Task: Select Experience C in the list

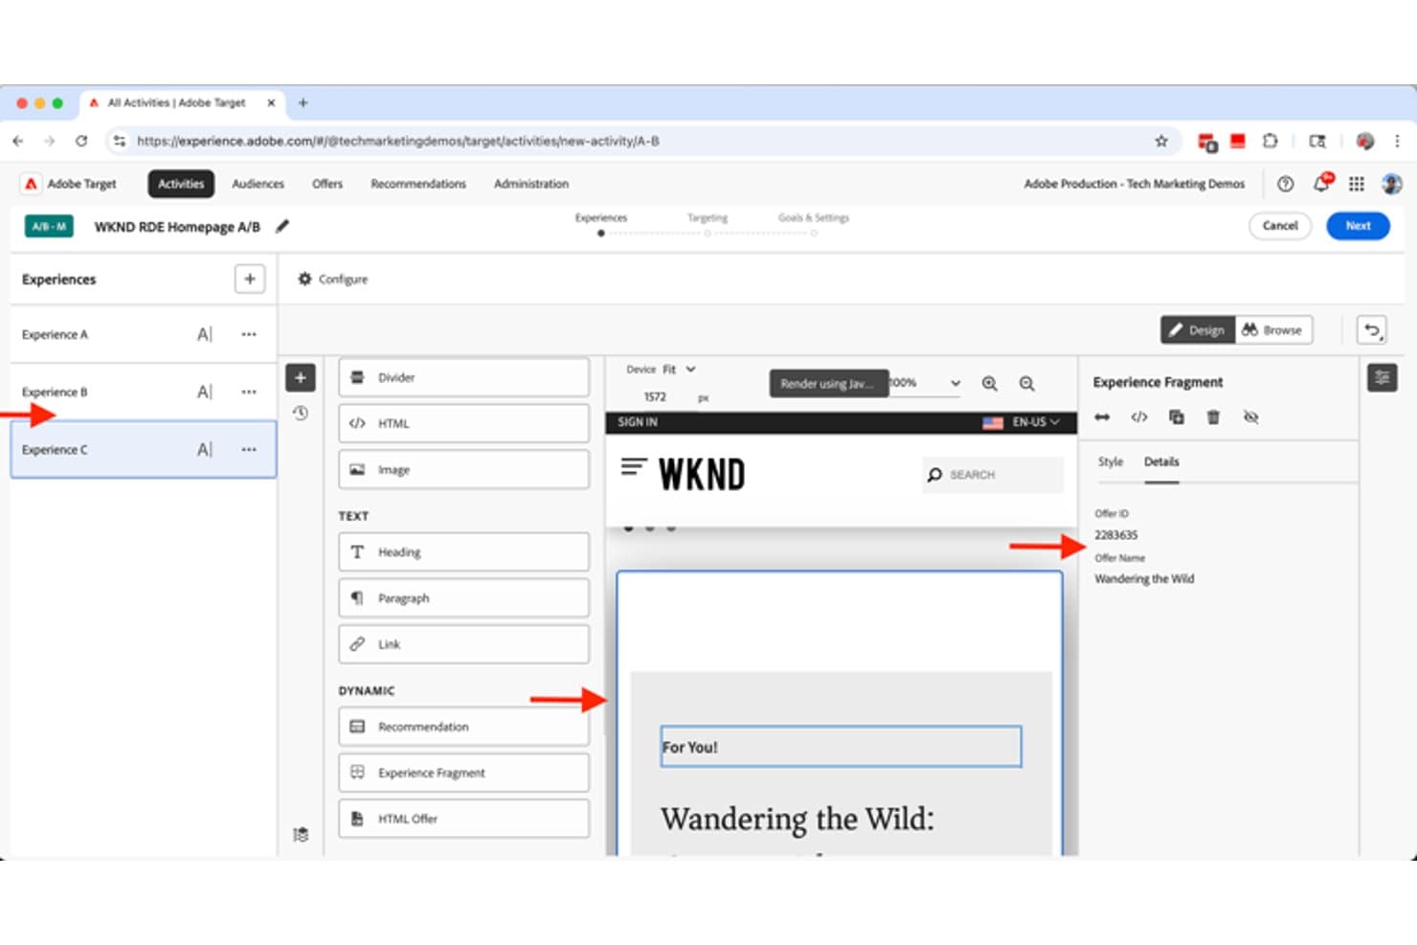Action: 144,449
